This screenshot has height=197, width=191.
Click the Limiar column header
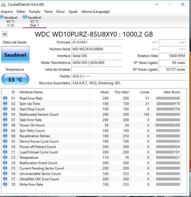pos(141,92)
